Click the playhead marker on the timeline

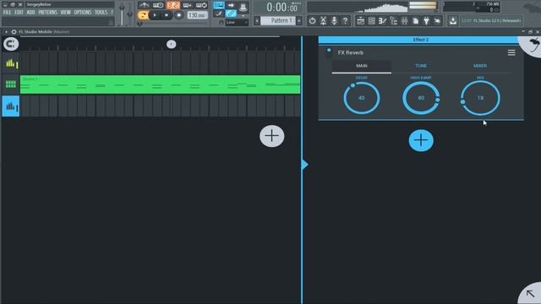pos(171,44)
